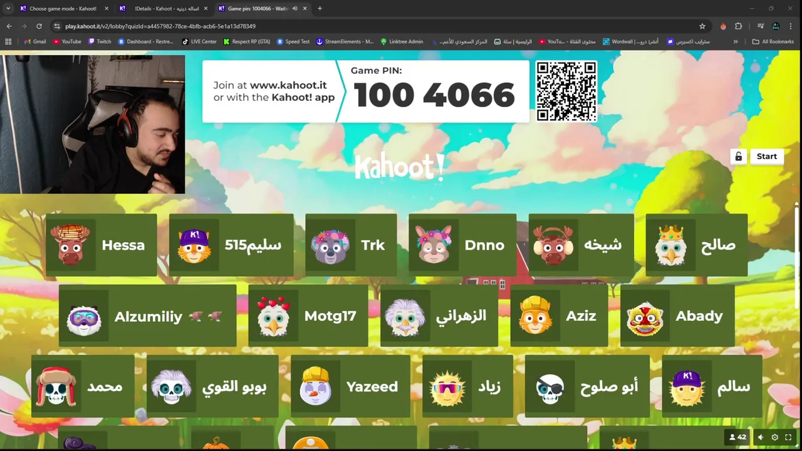Select player الزهراني card

pos(439,316)
